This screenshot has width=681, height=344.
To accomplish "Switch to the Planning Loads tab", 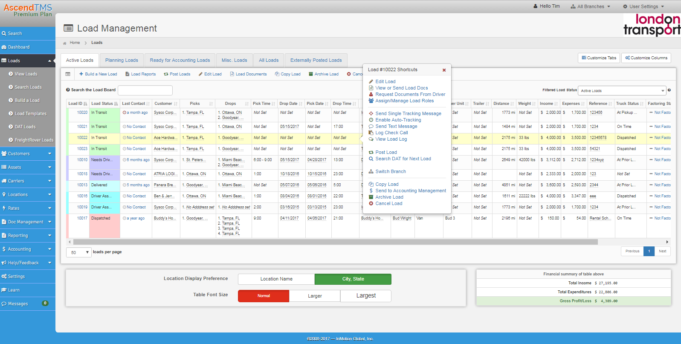I will (122, 61).
